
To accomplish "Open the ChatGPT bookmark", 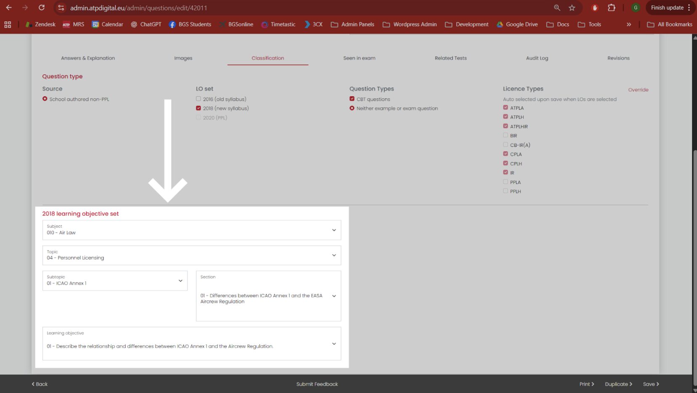I will pos(146,24).
